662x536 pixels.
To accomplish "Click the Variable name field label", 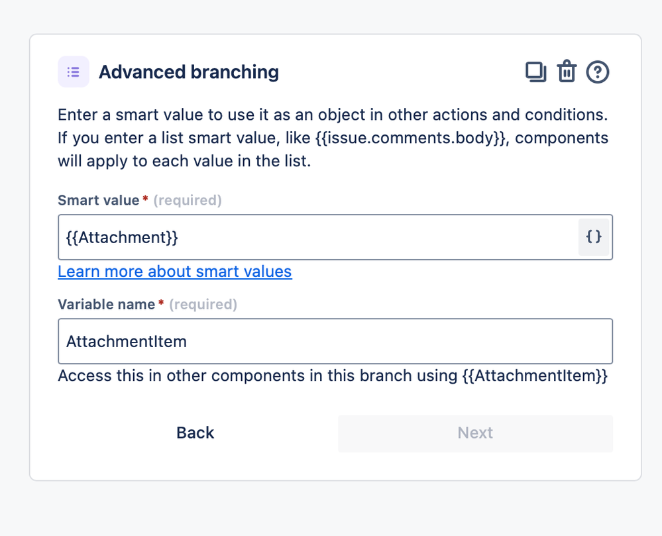I will (x=106, y=304).
